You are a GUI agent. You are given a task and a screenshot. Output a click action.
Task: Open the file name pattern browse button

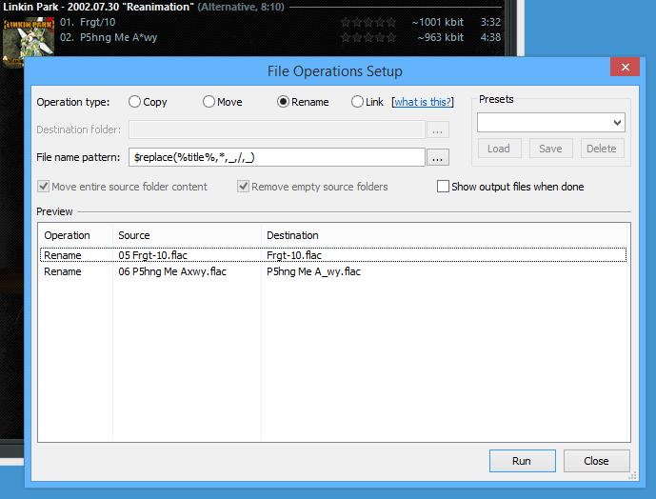[x=438, y=157]
